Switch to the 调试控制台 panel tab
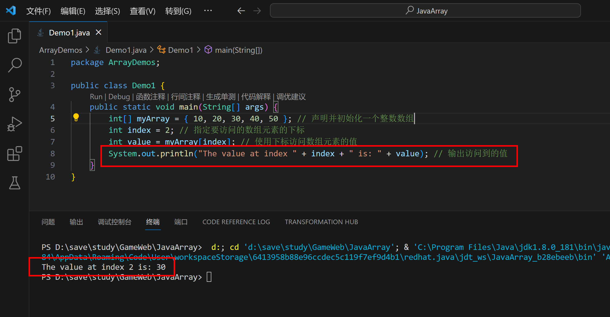610x317 pixels. pyautogui.click(x=114, y=222)
